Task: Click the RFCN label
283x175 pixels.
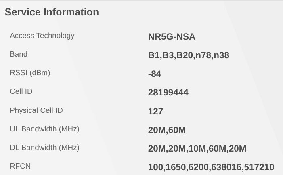Action: [20, 166]
